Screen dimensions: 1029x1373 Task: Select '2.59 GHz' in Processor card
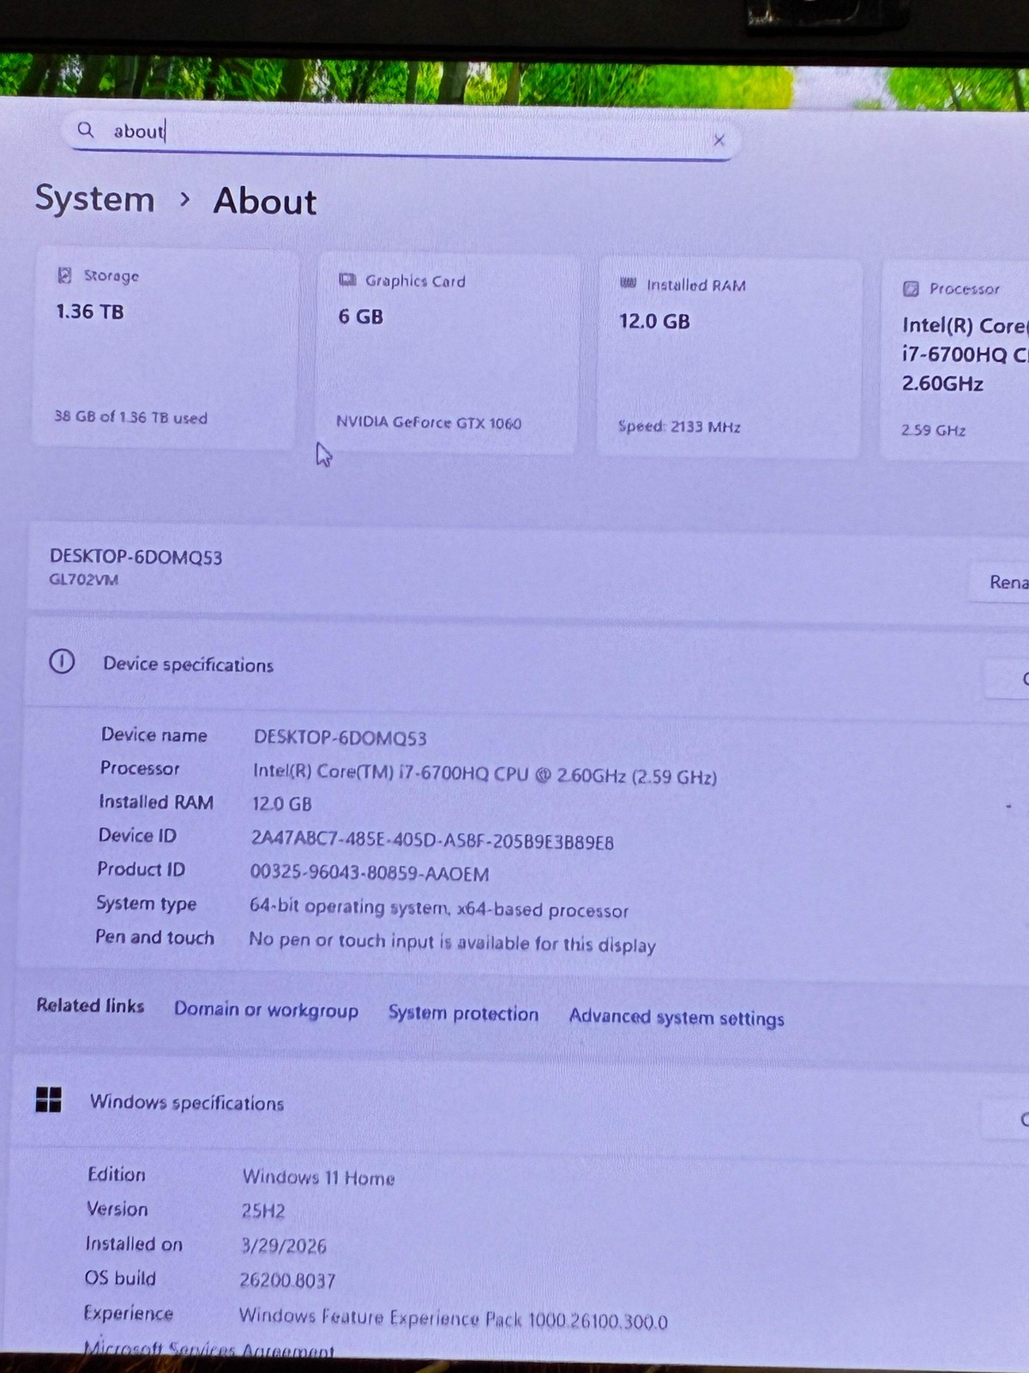click(933, 430)
